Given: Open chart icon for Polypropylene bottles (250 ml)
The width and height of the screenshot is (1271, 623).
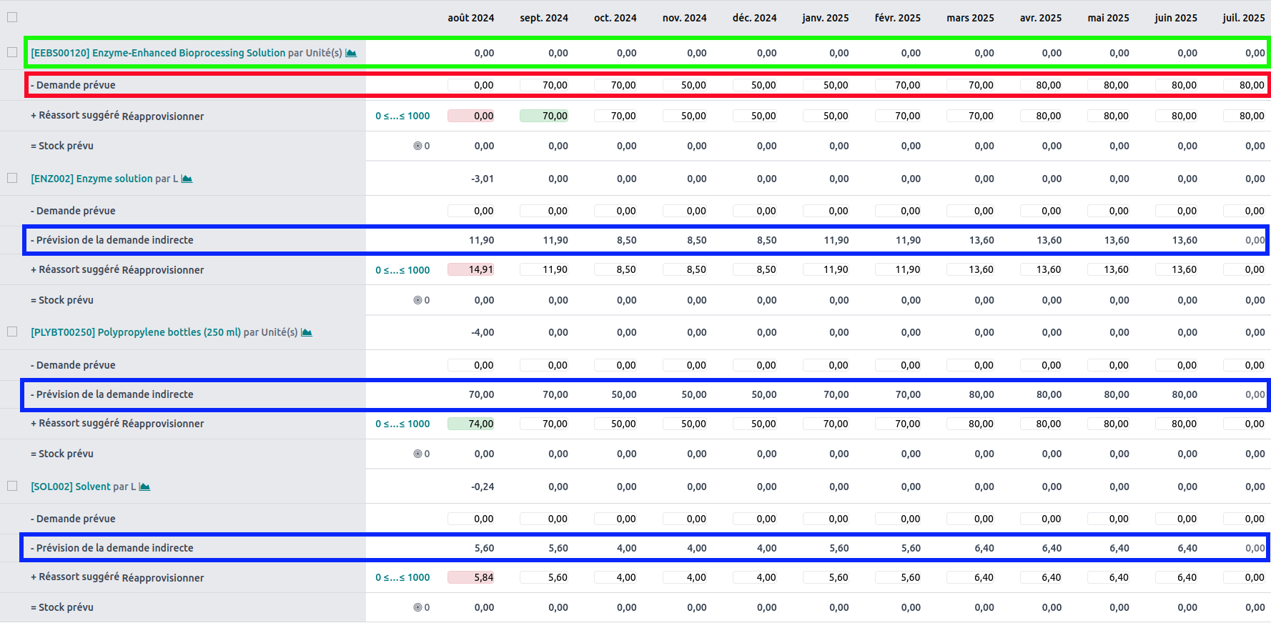Looking at the screenshot, I should (x=307, y=332).
